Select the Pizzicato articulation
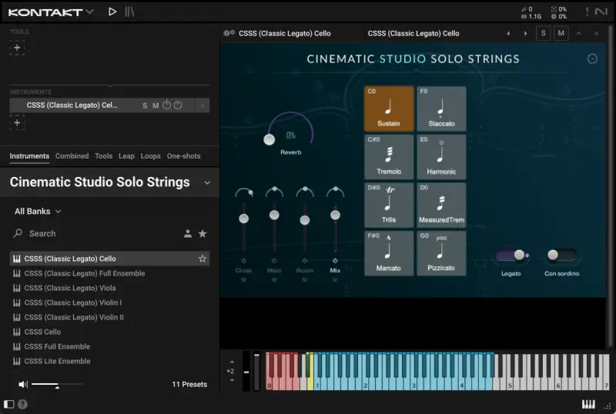Image resolution: width=616 pixels, height=414 pixels. click(x=441, y=253)
